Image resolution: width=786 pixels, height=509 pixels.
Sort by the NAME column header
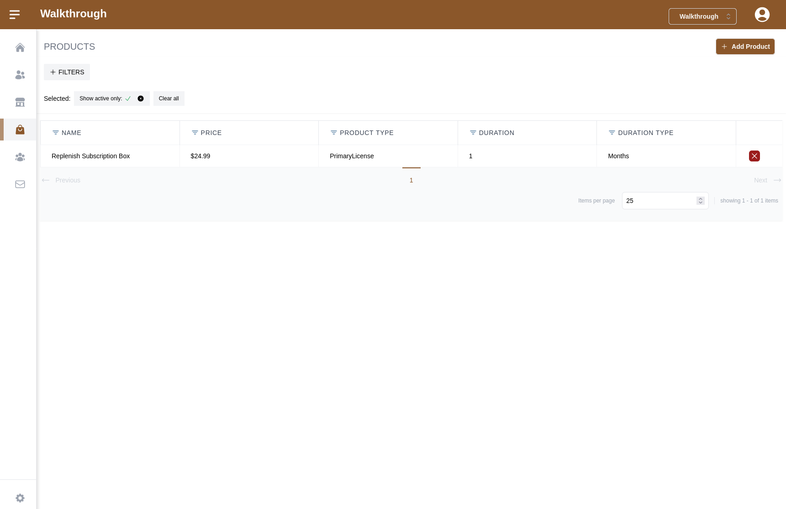coord(71,133)
